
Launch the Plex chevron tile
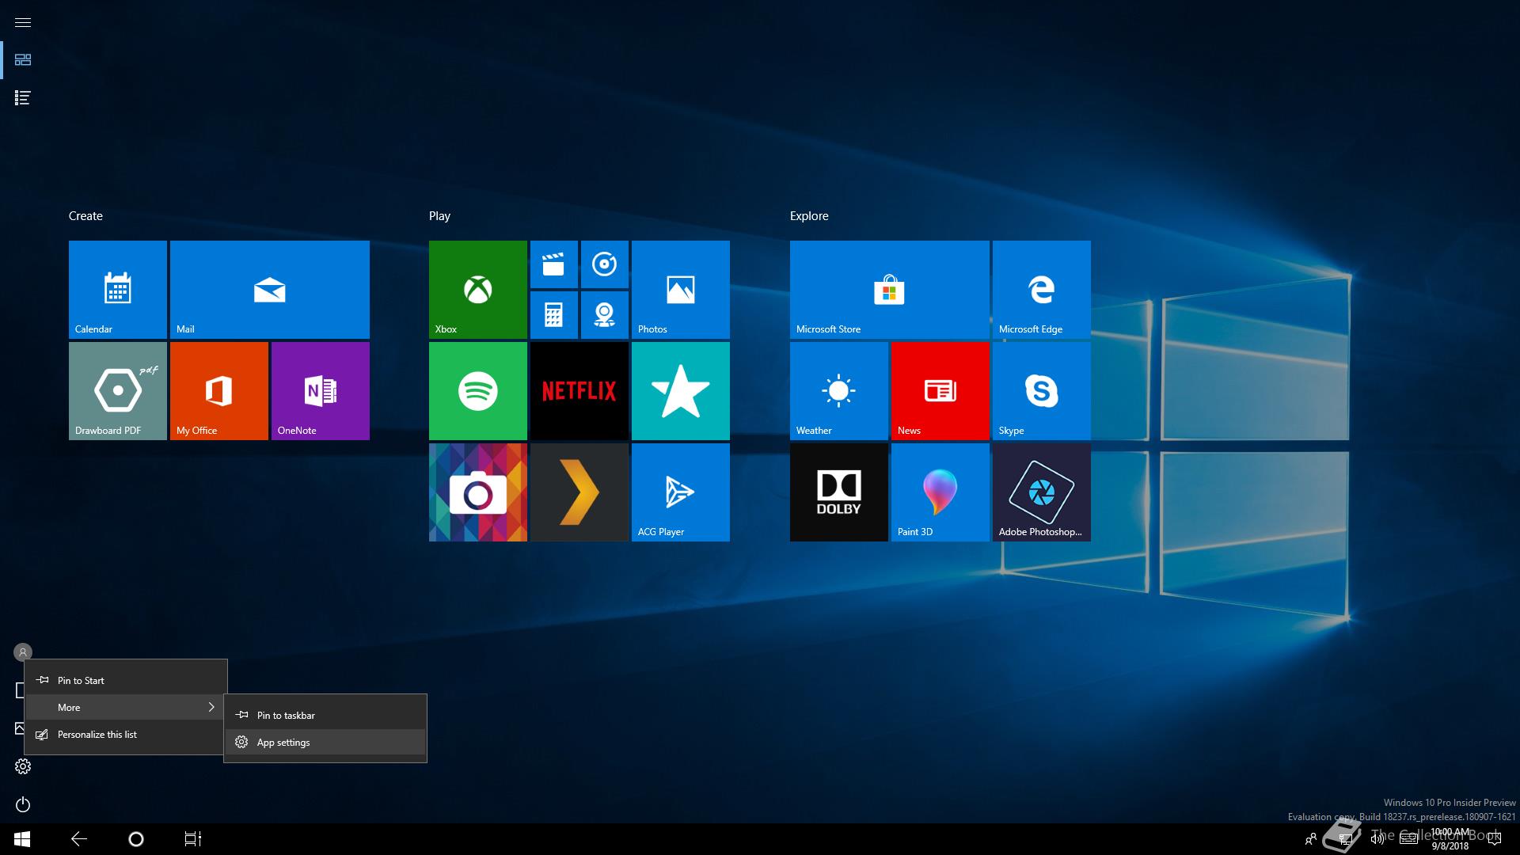click(579, 492)
